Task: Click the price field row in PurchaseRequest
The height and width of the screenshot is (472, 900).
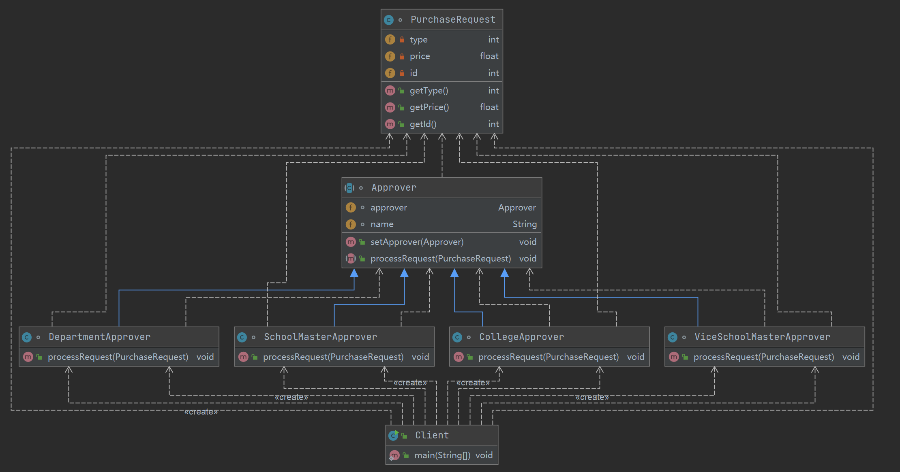Action: (x=420, y=56)
